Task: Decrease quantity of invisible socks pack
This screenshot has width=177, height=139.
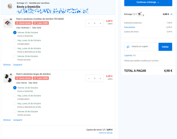Action: pos(89,23)
